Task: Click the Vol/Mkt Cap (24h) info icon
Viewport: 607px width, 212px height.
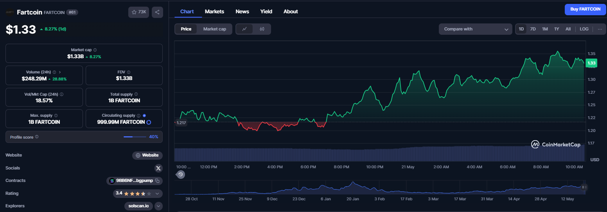Action: tap(62, 94)
